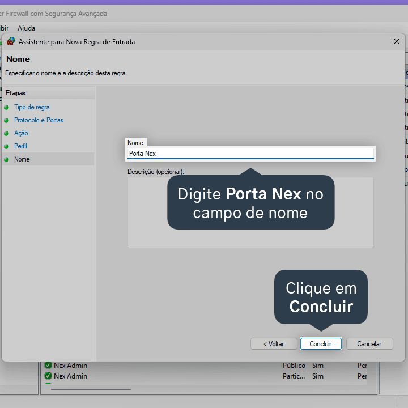Viewport: 408px width, 408px height.
Task: Click the green bullet beside Tipo de regra
Action: 6,107
